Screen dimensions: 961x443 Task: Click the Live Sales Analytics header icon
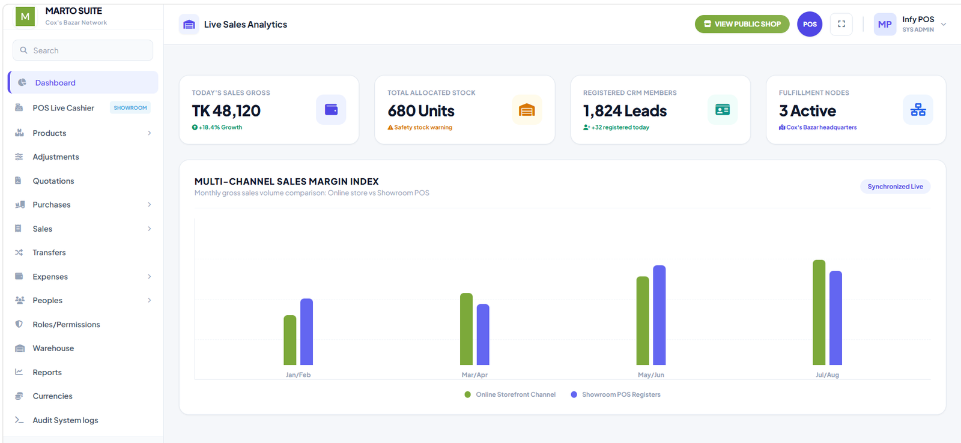click(189, 25)
